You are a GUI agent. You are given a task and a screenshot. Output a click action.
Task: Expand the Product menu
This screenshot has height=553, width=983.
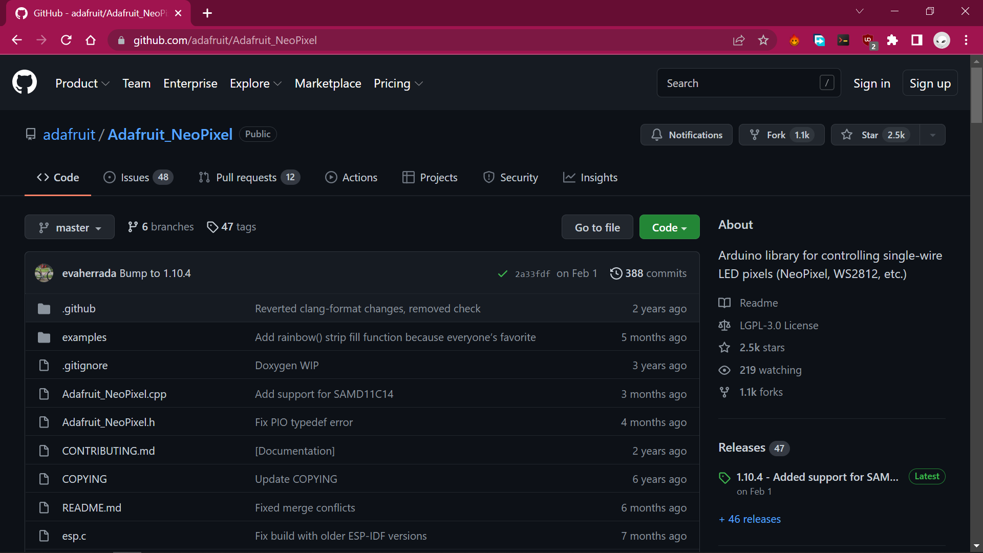click(82, 83)
